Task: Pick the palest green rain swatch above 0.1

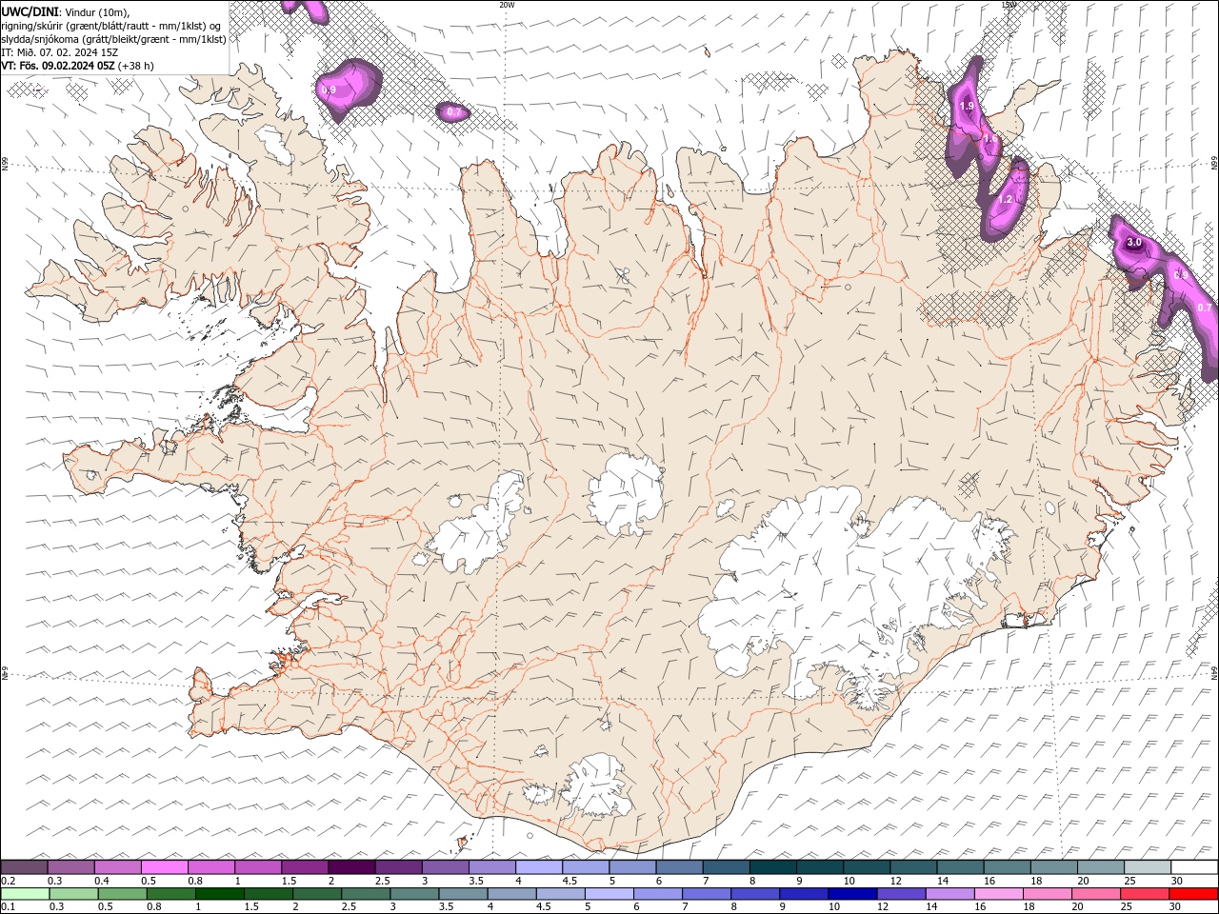Action: (x=25, y=894)
